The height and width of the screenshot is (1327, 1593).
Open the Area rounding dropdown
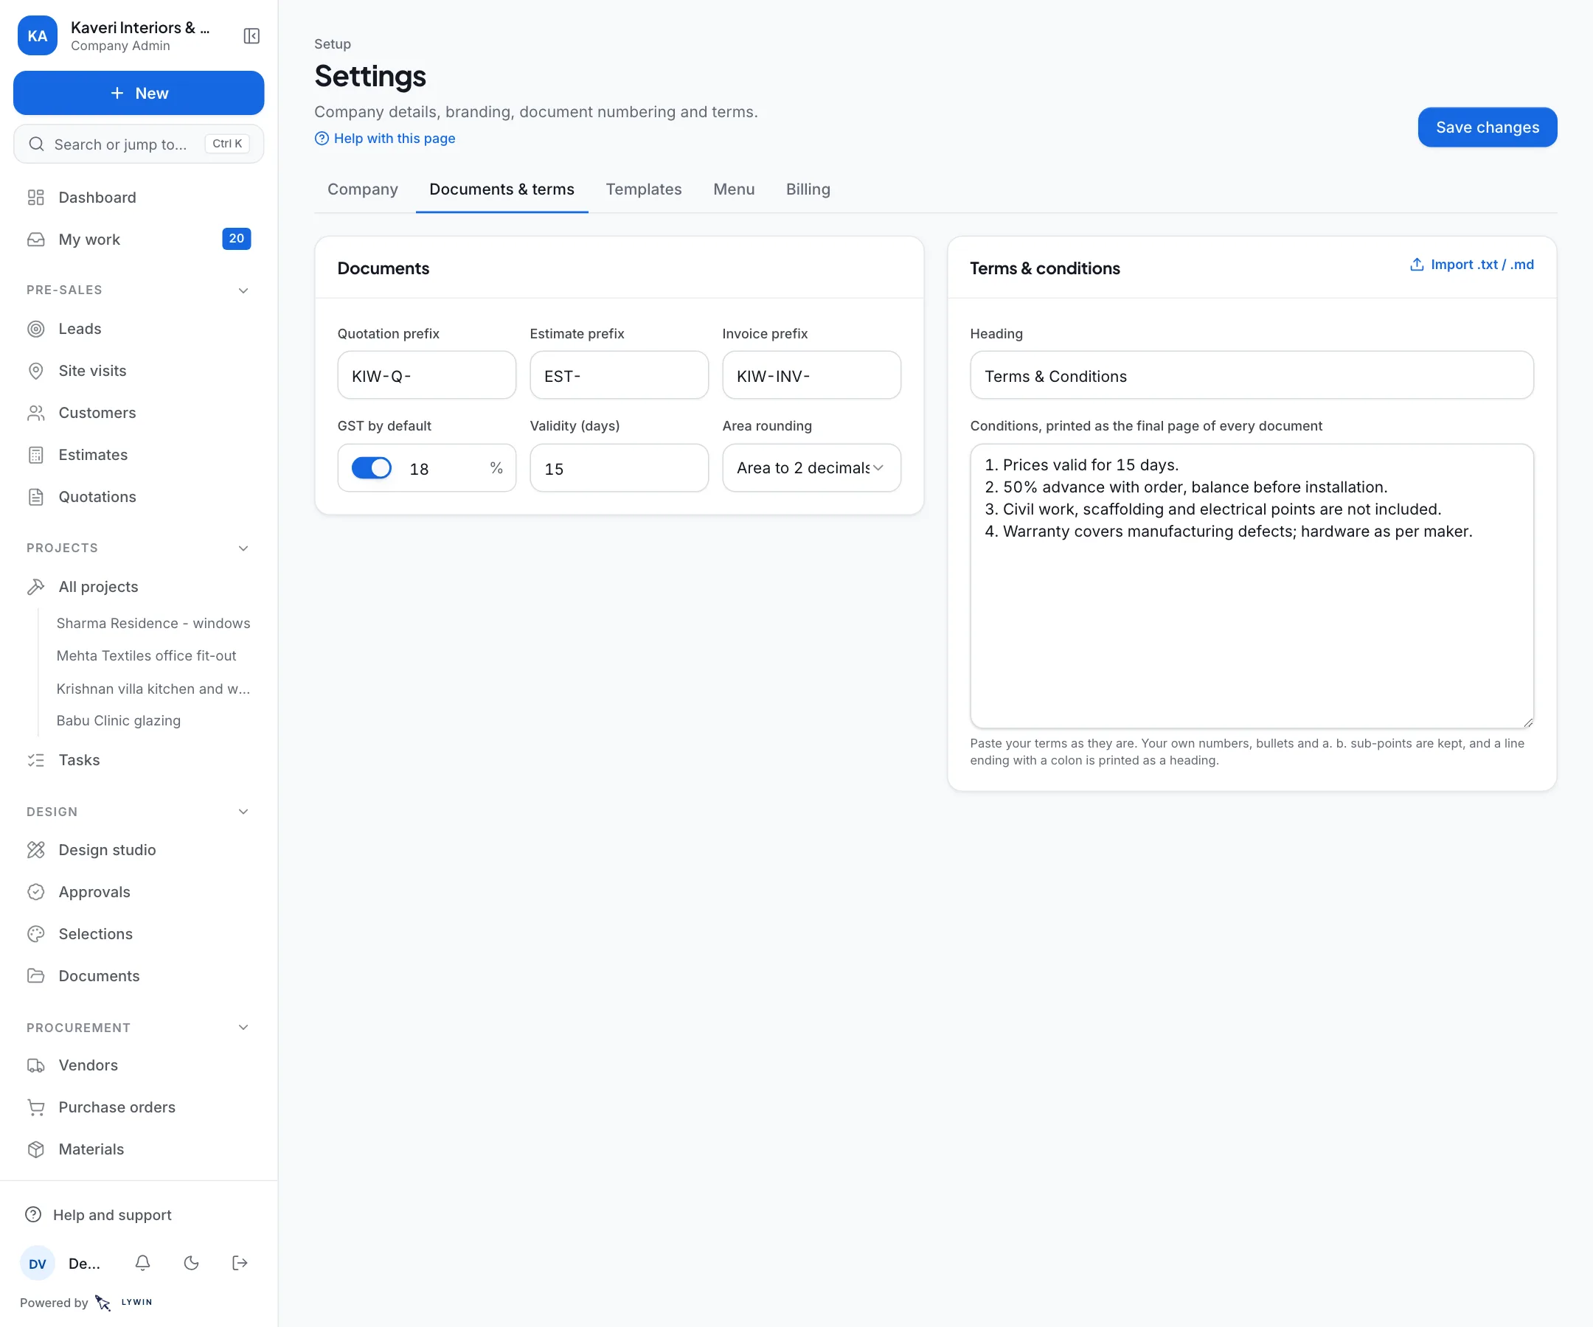point(812,468)
